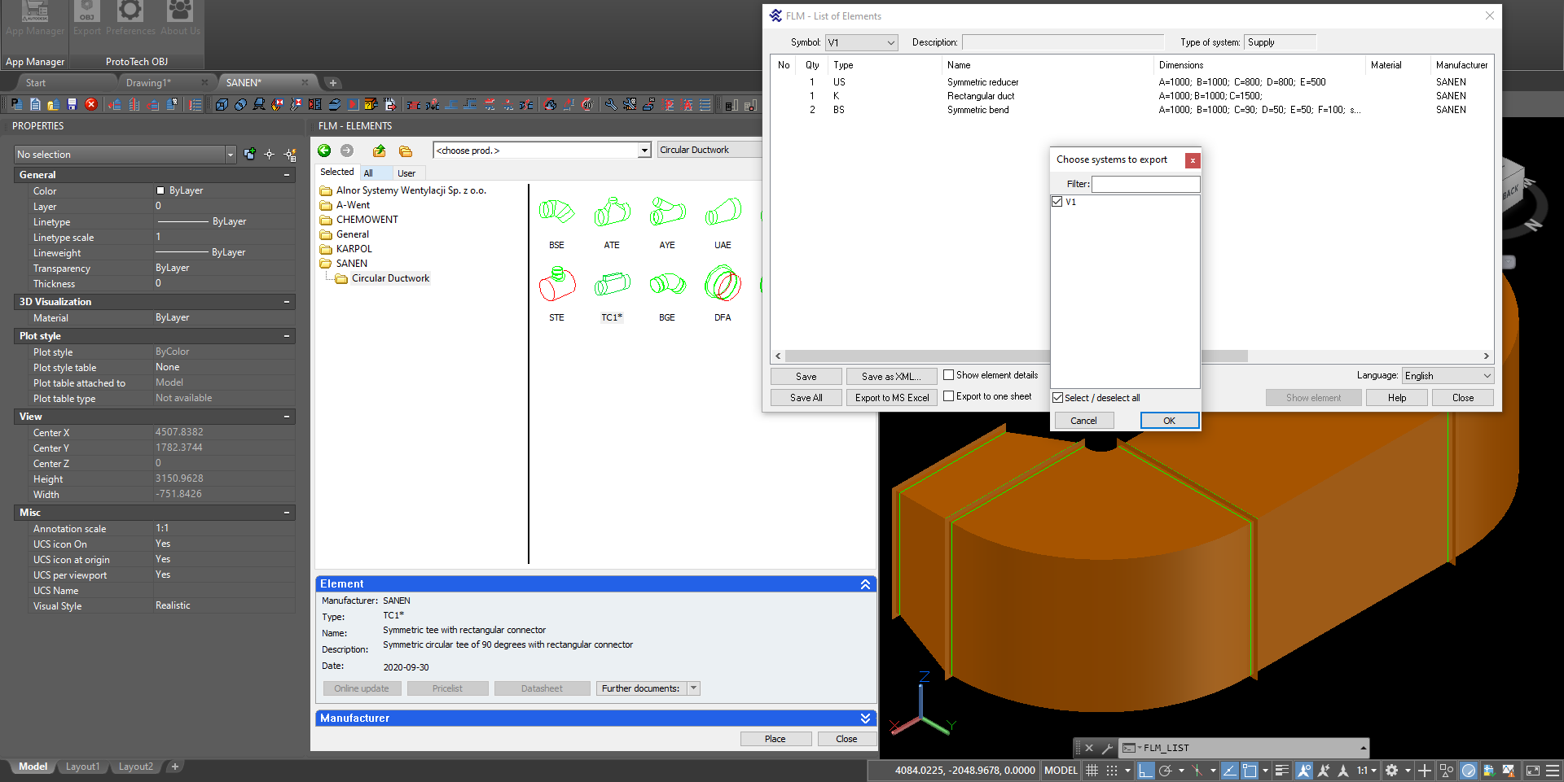Viewport: 1564px width, 782px height.
Task: Click the wrench customize icon on command line
Action: coord(1107,748)
